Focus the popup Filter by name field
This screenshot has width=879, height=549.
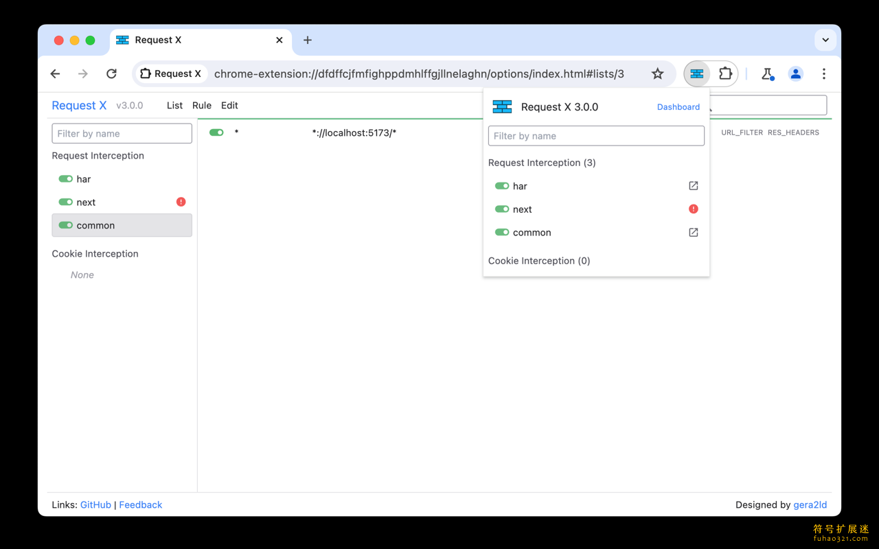(596, 136)
